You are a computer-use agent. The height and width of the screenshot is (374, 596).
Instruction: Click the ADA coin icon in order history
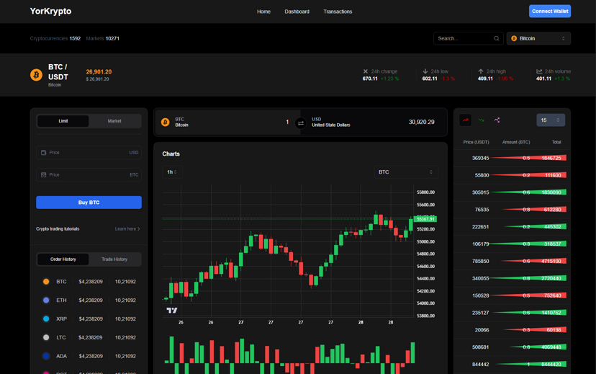point(46,356)
